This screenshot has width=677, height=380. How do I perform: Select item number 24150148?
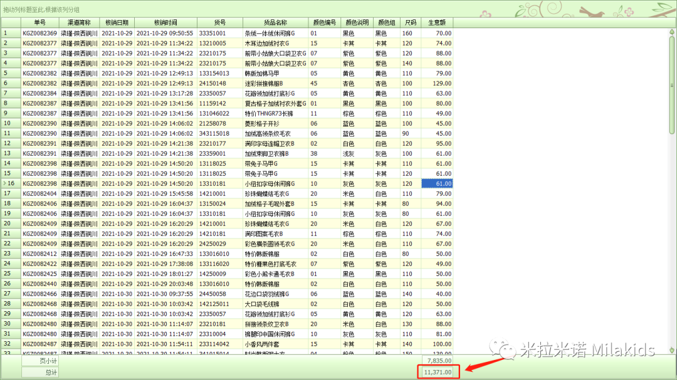click(x=220, y=83)
